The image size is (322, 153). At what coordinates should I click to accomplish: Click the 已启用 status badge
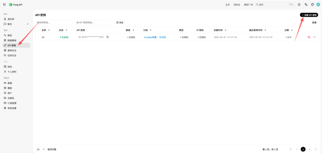[x=64, y=37]
